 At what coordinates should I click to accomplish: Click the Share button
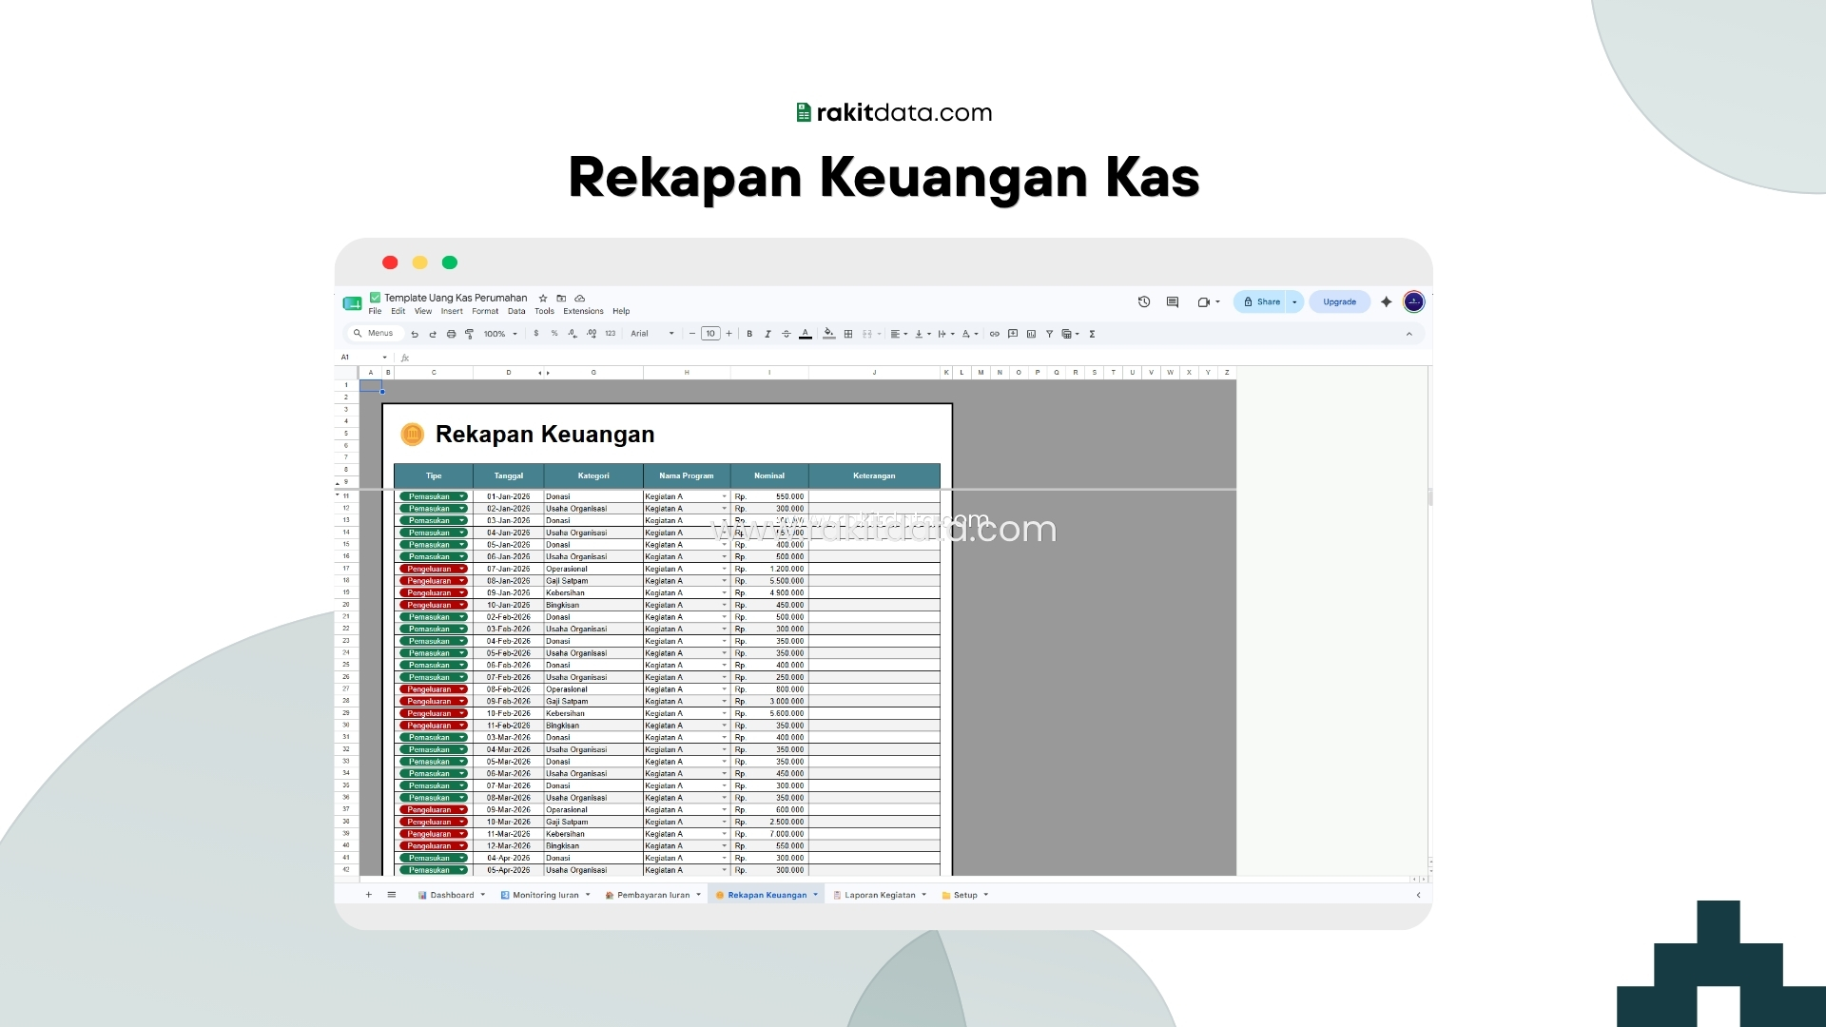[x=1261, y=301]
